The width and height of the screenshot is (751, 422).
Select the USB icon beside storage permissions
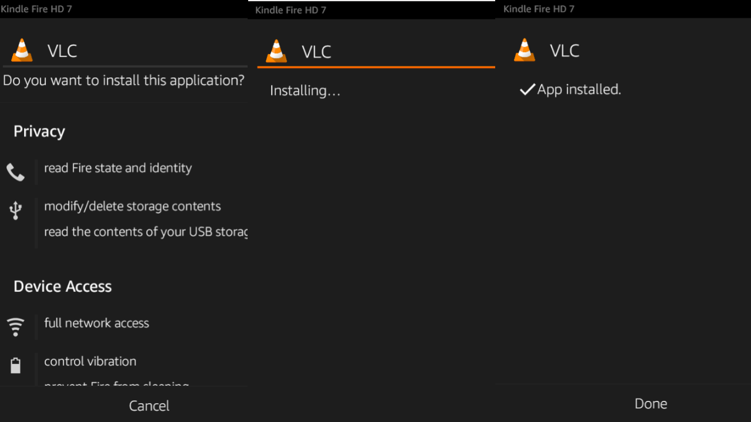click(16, 210)
